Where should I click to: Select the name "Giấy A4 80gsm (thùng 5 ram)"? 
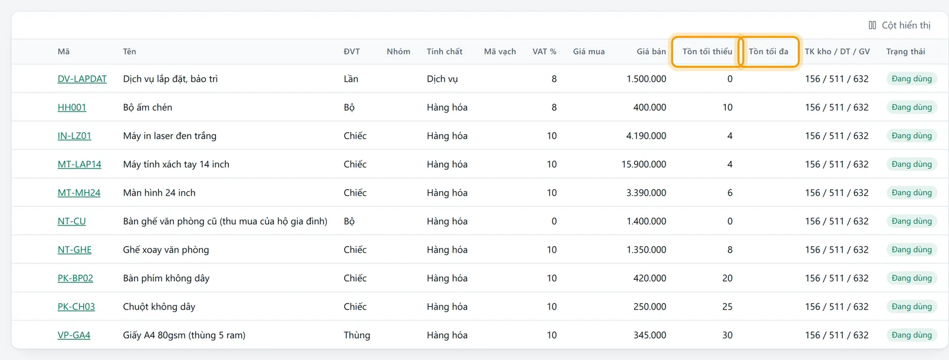[x=184, y=335]
